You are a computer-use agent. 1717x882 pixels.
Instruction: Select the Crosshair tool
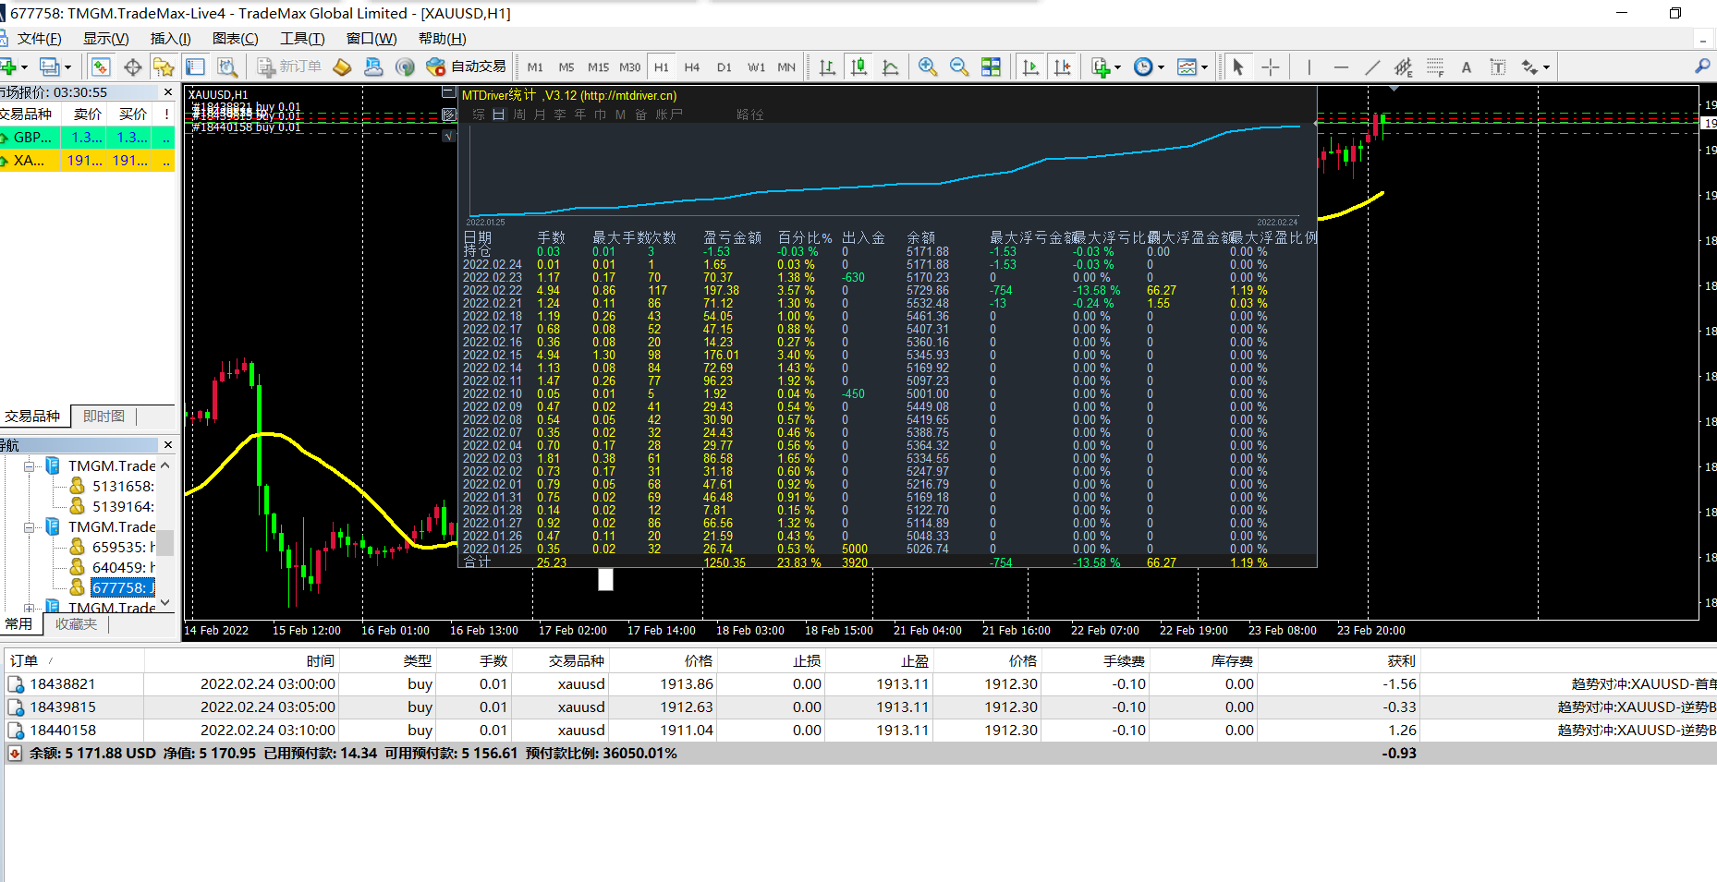pyautogui.click(x=1271, y=66)
